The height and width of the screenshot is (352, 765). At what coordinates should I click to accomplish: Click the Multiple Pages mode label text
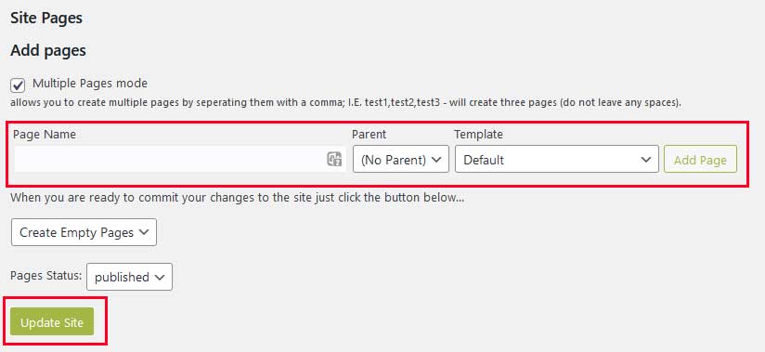tap(90, 84)
